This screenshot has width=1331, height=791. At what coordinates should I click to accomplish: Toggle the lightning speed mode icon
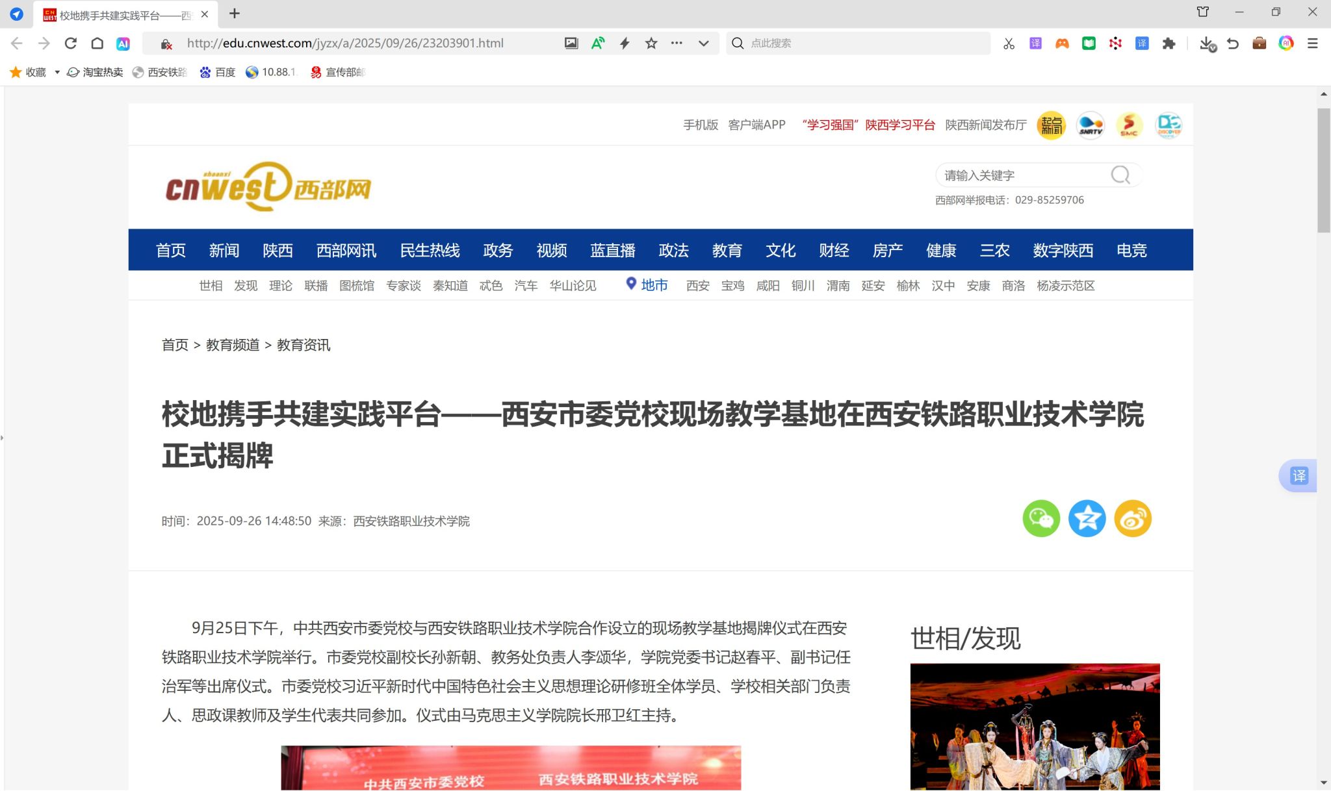pyautogui.click(x=625, y=44)
